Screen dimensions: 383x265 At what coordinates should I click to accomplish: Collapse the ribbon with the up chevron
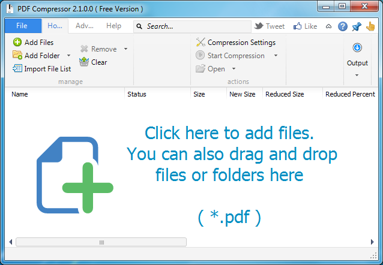click(328, 26)
